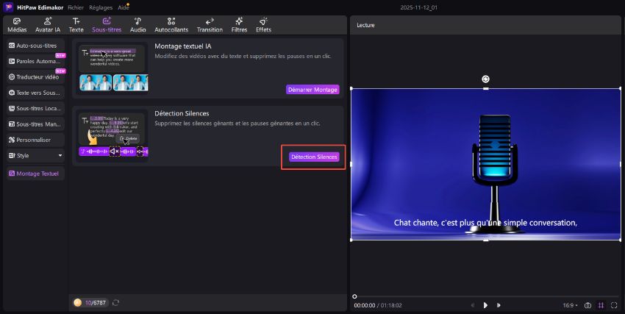Refresh the credits counter

pyautogui.click(x=115, y=303)
